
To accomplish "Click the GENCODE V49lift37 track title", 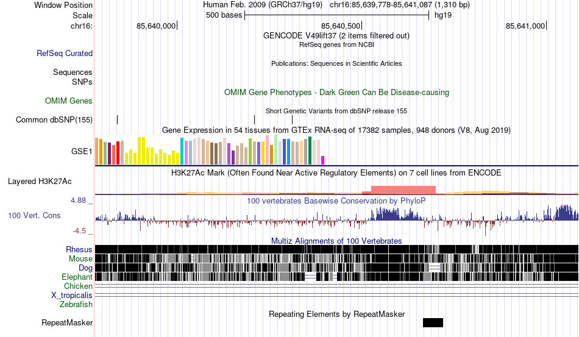I will (x=336, y=36).
